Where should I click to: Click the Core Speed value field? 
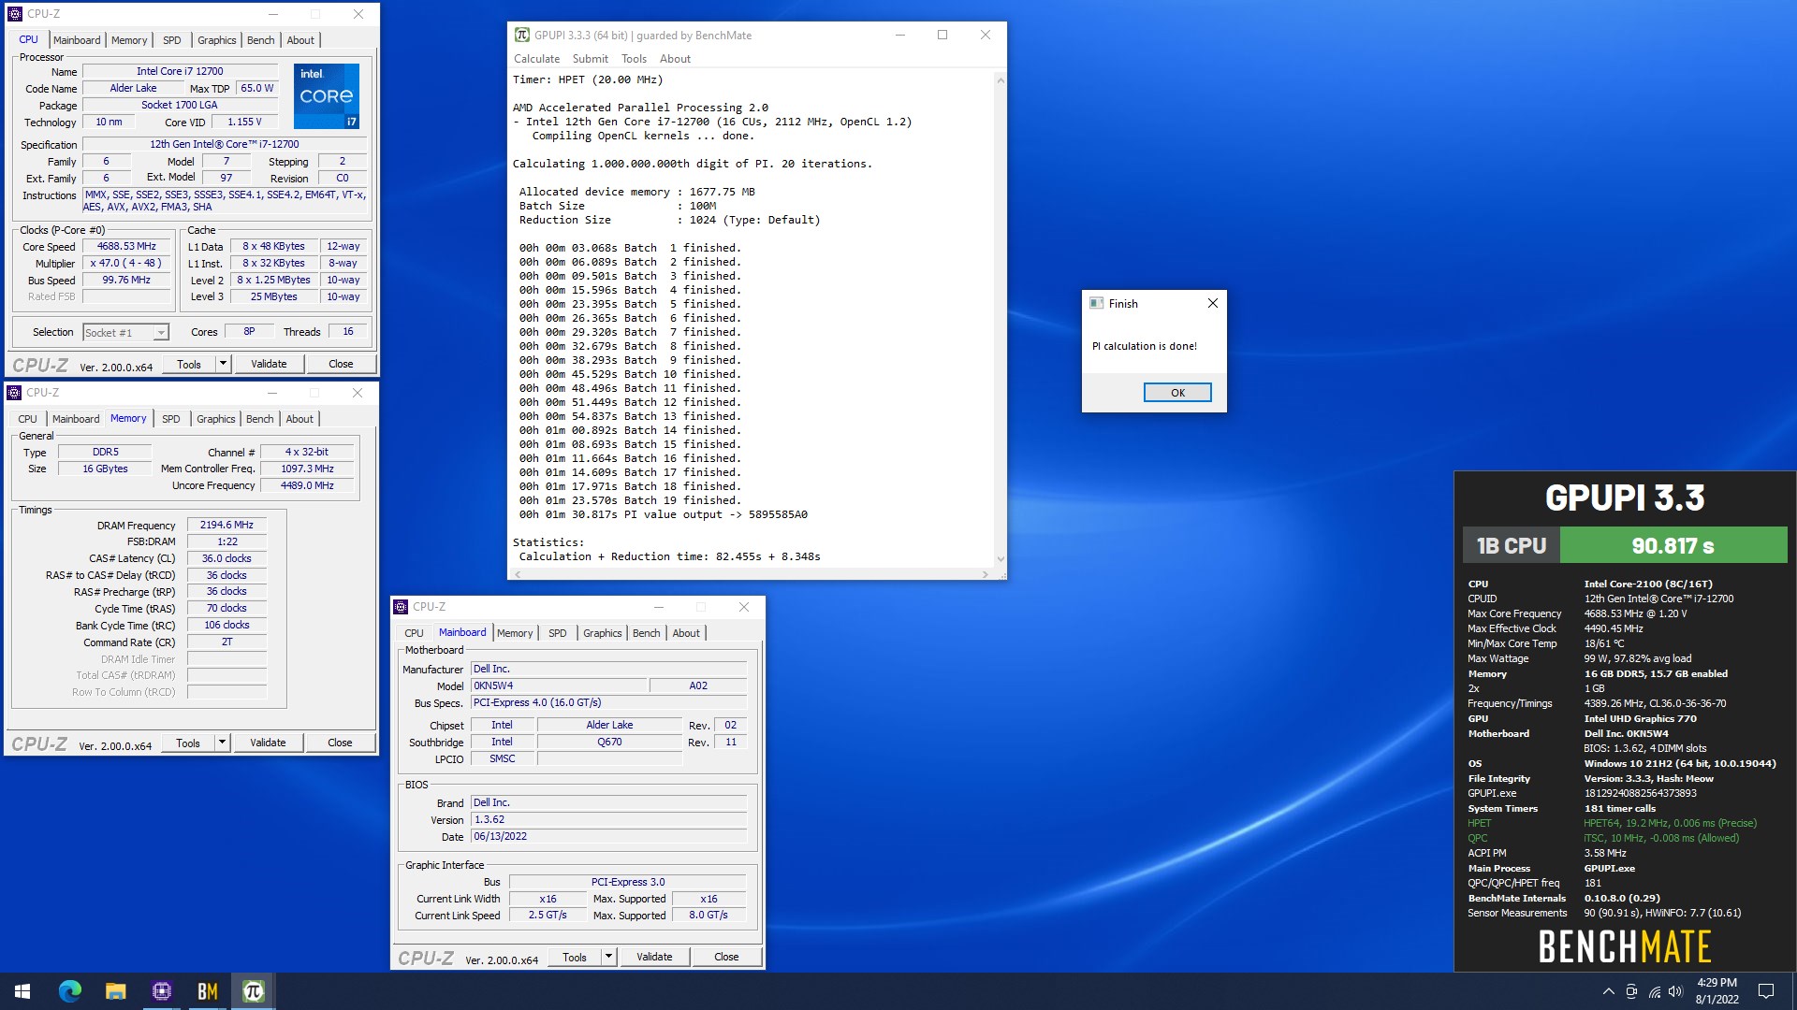[126, 247]
